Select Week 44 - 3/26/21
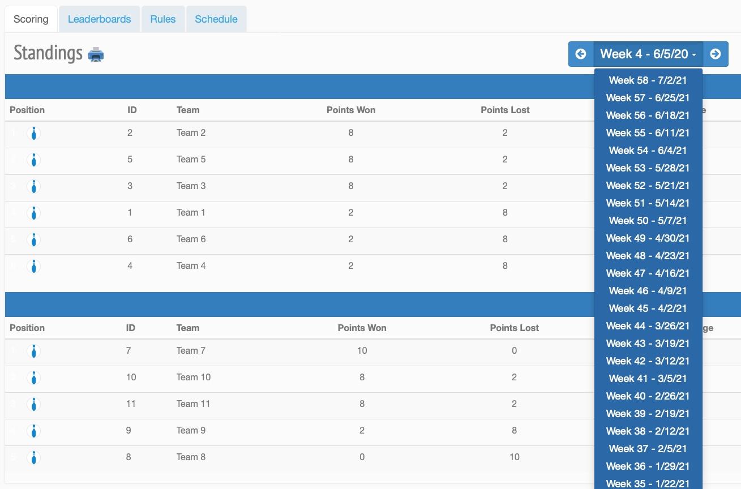 pos(648,326)
